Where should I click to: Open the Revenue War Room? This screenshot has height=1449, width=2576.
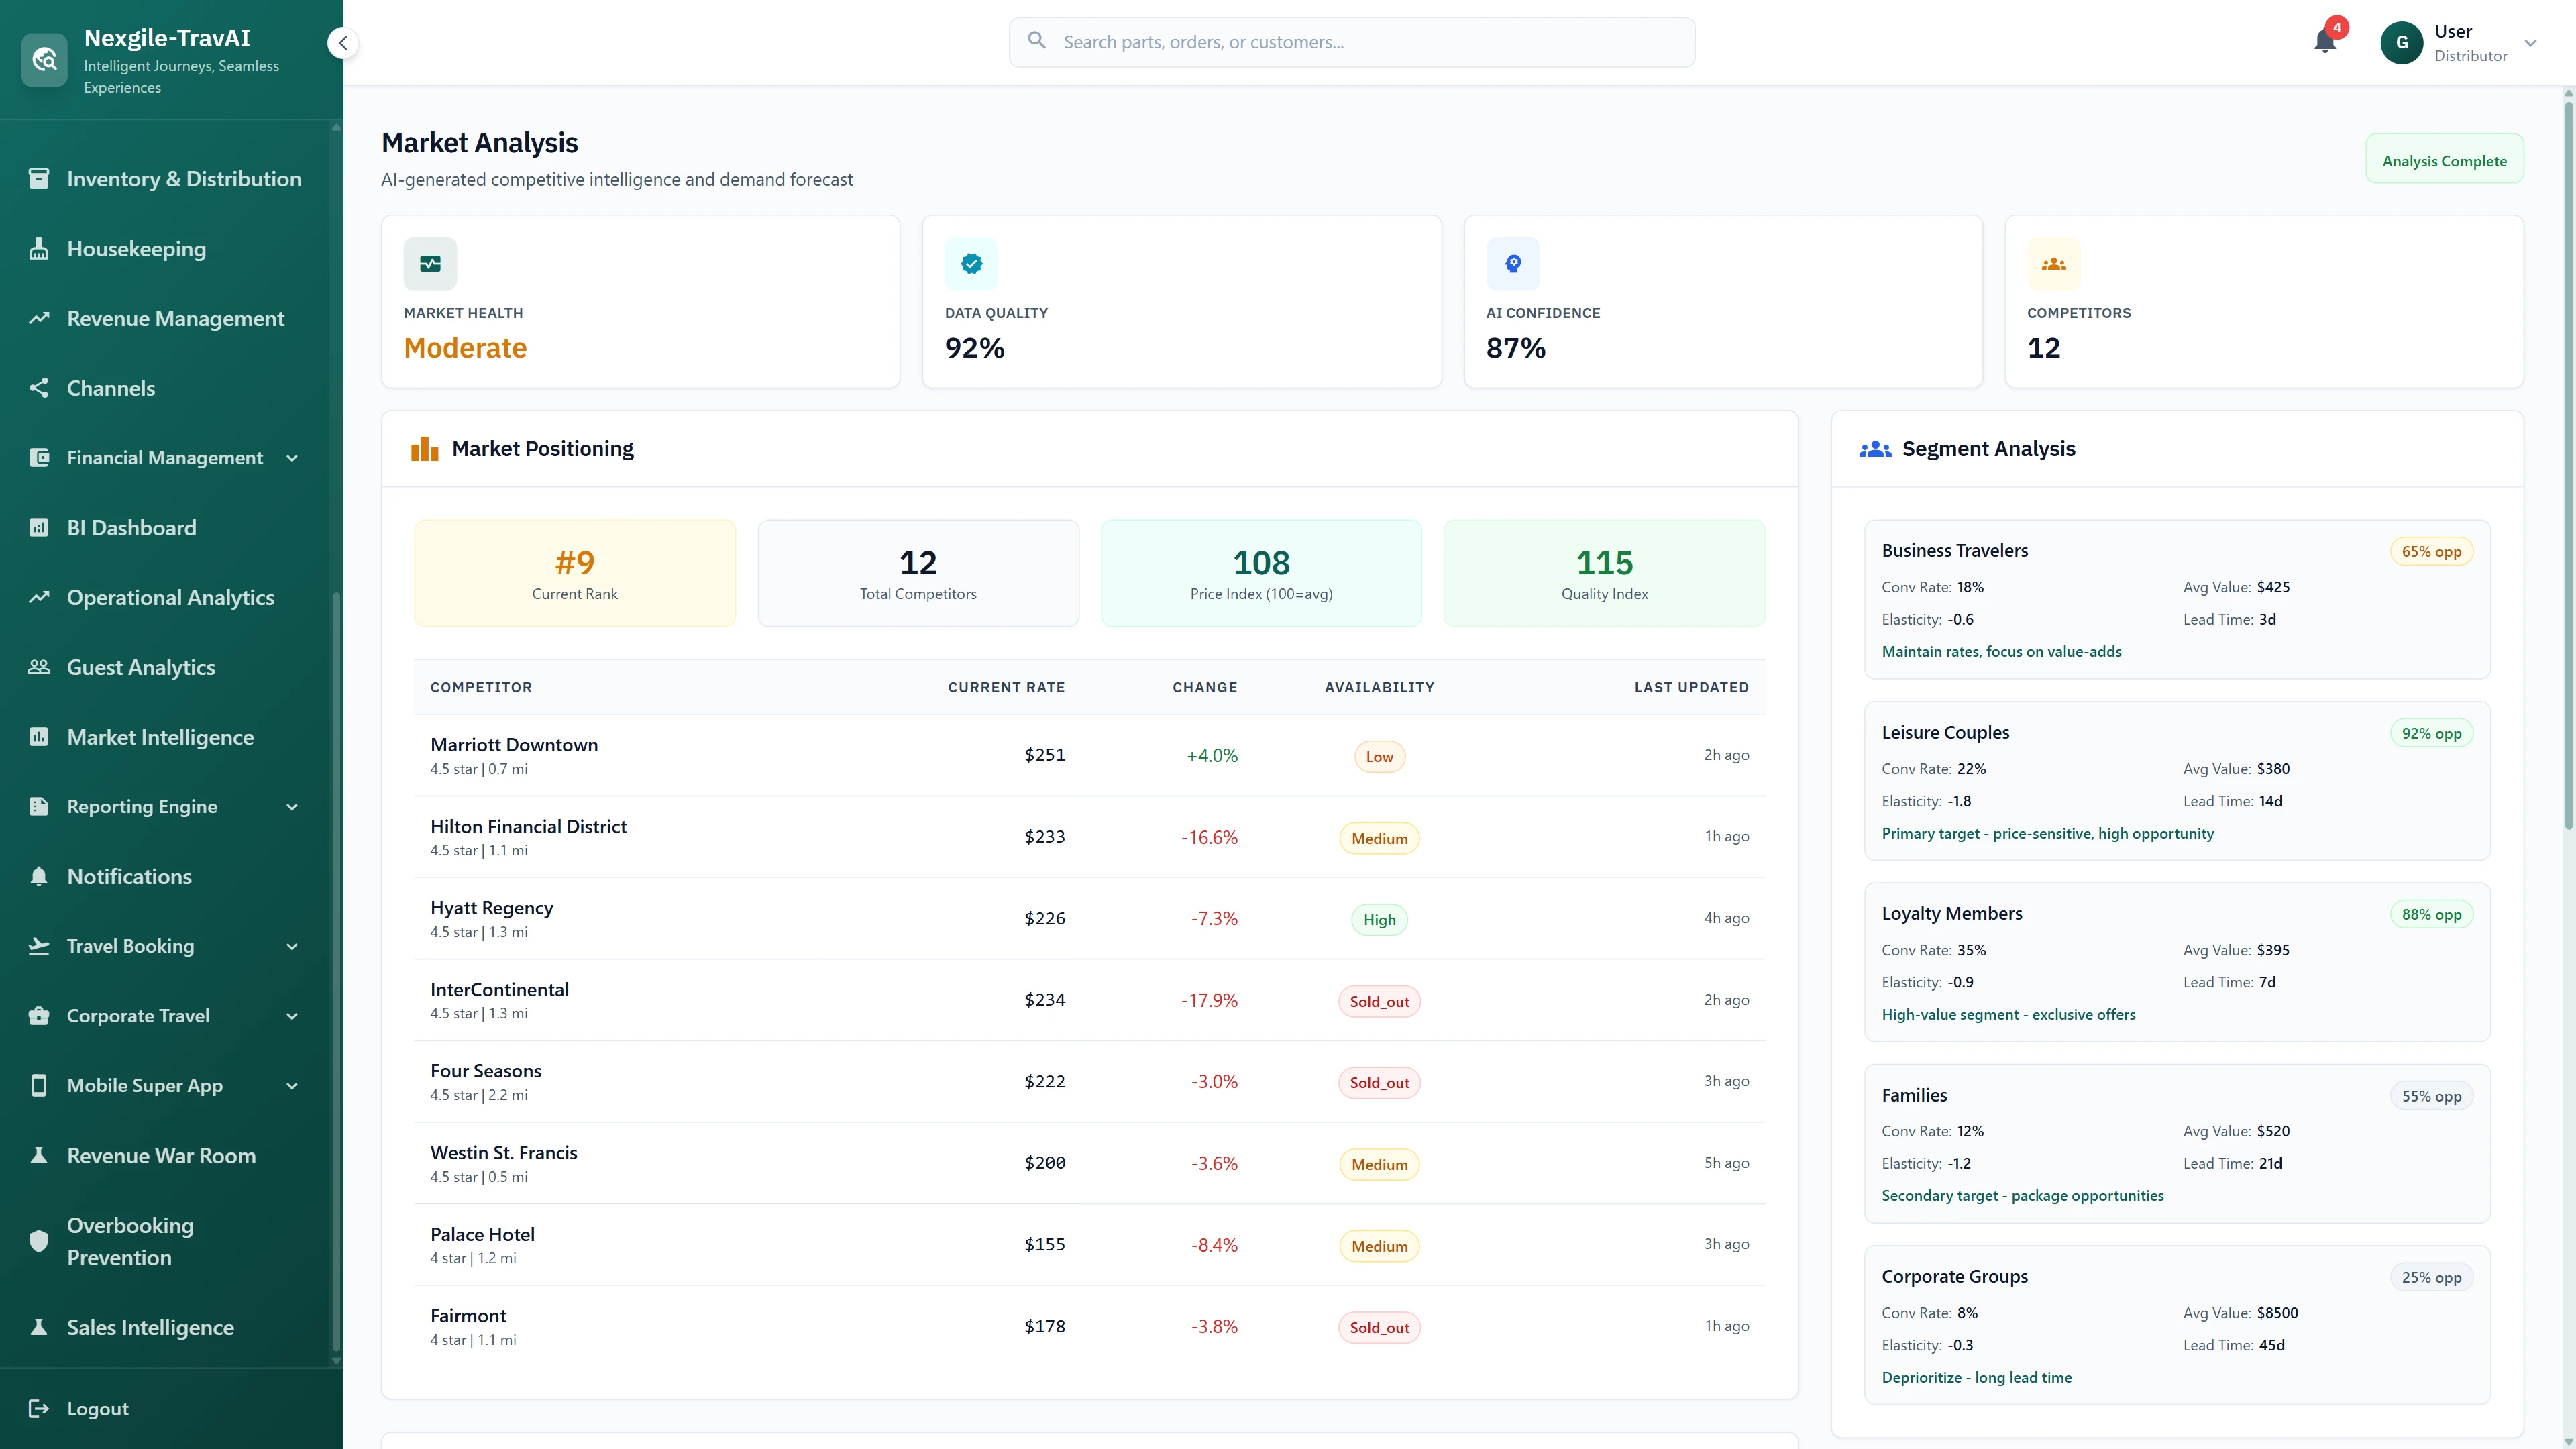click(160, 1155)
